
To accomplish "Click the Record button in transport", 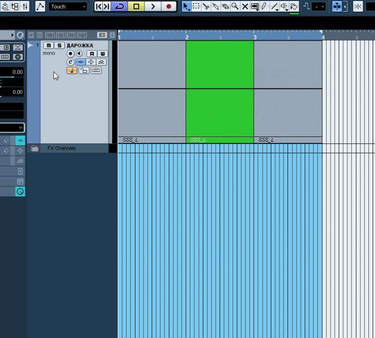I will [169, 7].
